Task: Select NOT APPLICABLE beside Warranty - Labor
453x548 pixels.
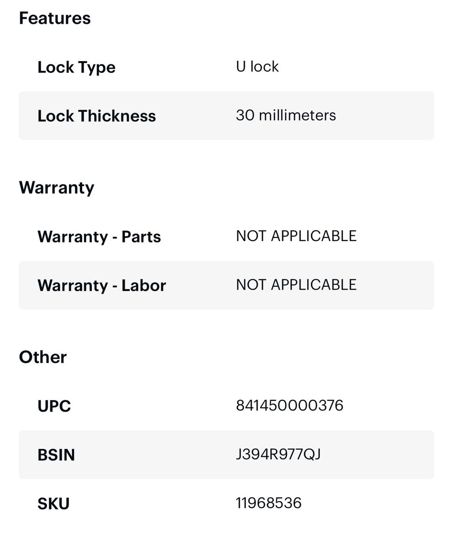Action: coord(296,285)
